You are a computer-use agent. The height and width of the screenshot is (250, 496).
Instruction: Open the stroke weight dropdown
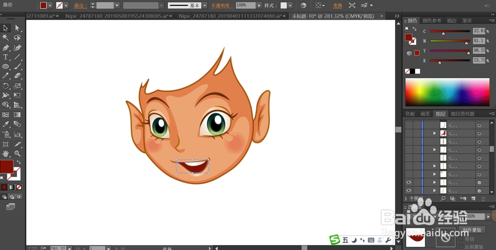click(x=117, y=5)
